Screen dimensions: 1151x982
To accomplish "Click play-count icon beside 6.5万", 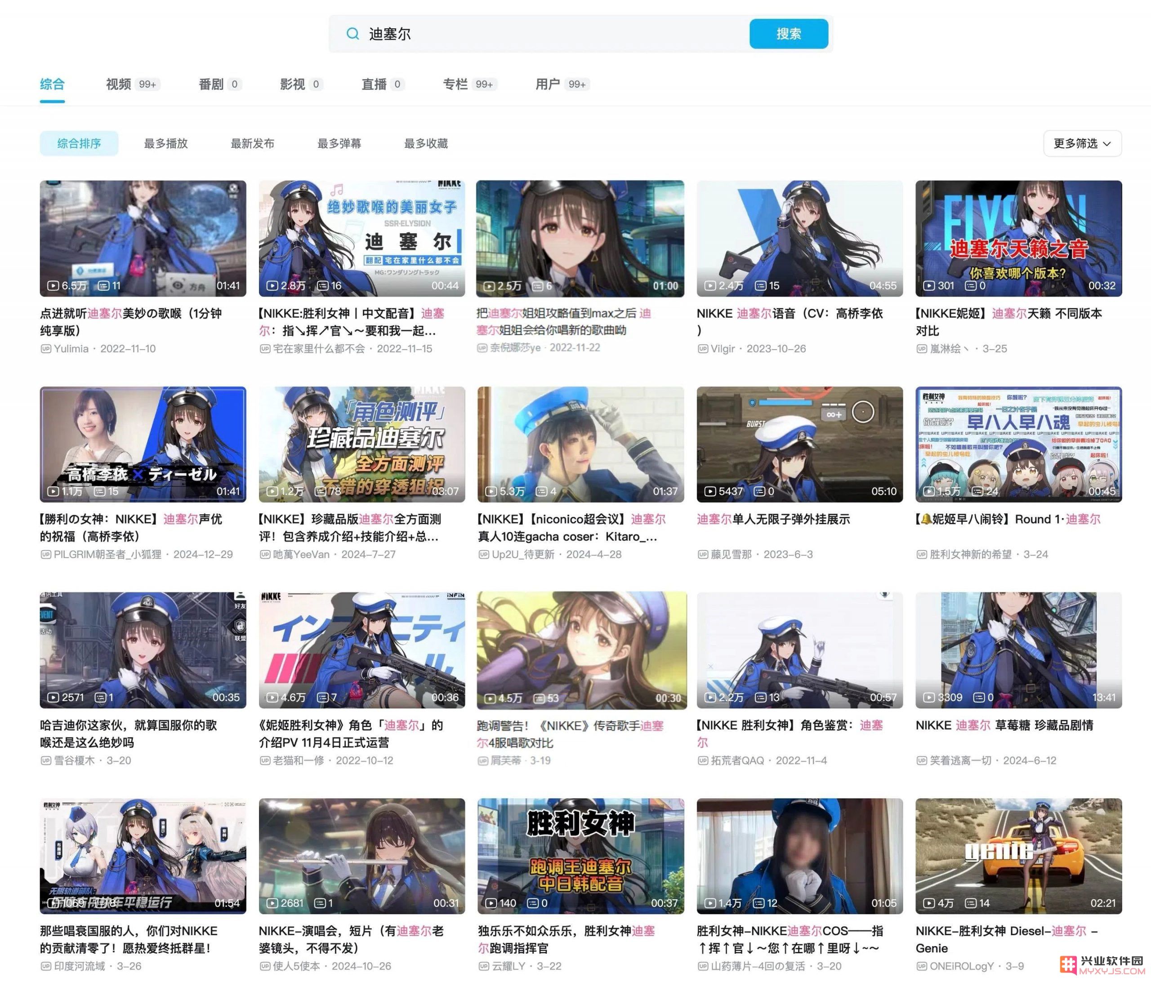I will click(x=53, y=285).
